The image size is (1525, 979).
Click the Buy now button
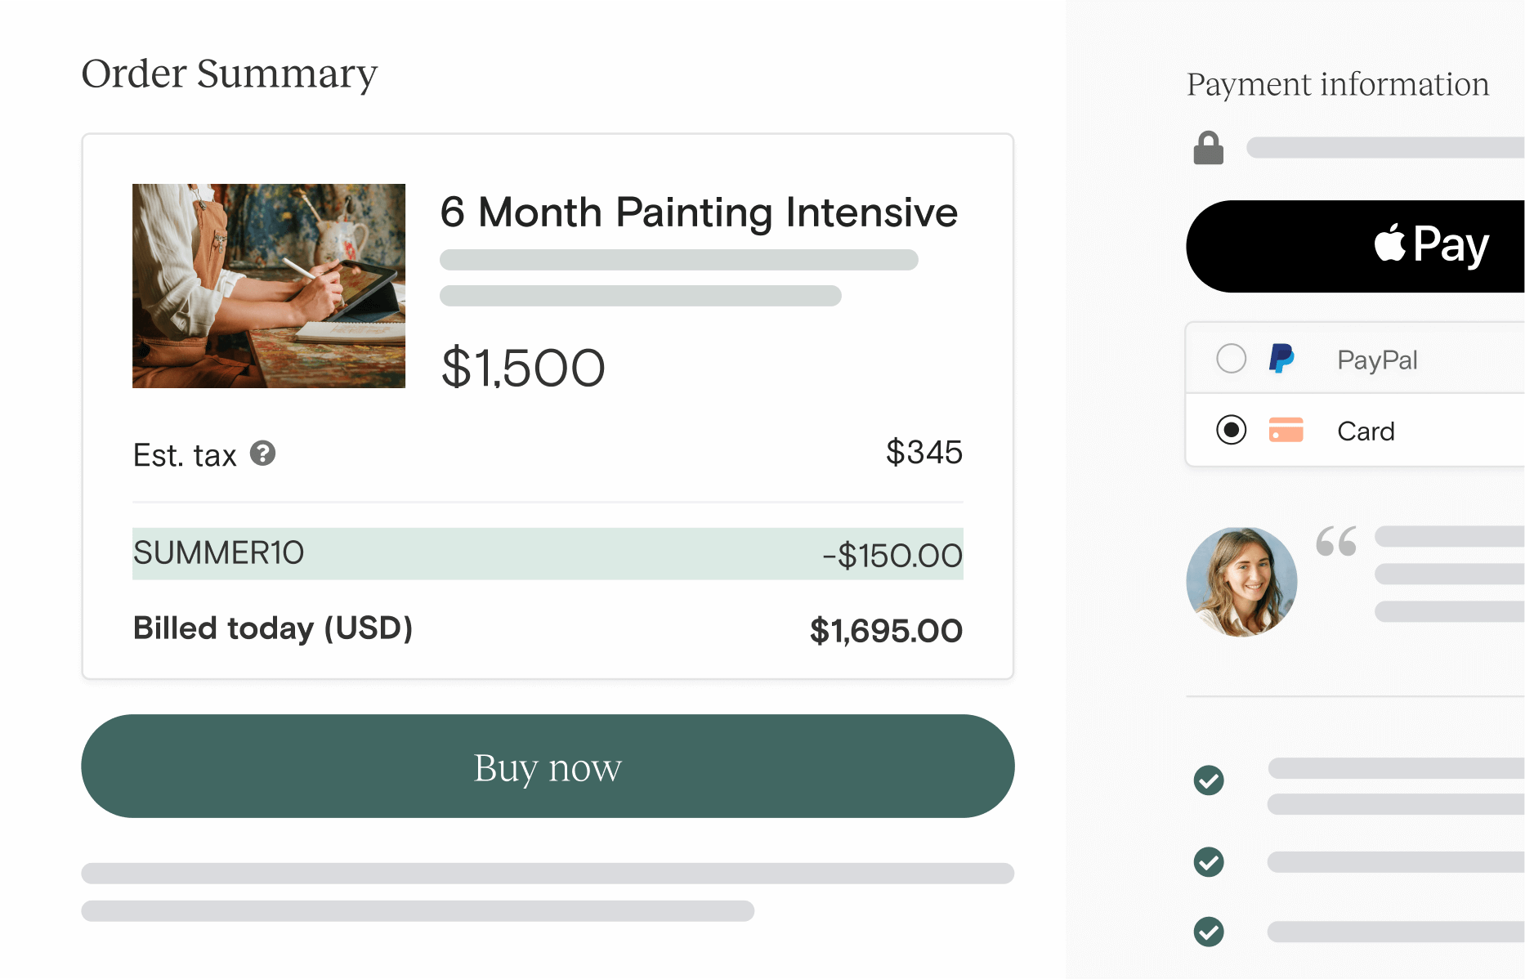548,767
